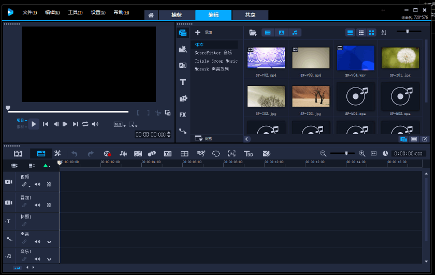Select the 样本 library folder
Image resolution: width=435 pixels, height=275 pixels.
tap(214, 45)
